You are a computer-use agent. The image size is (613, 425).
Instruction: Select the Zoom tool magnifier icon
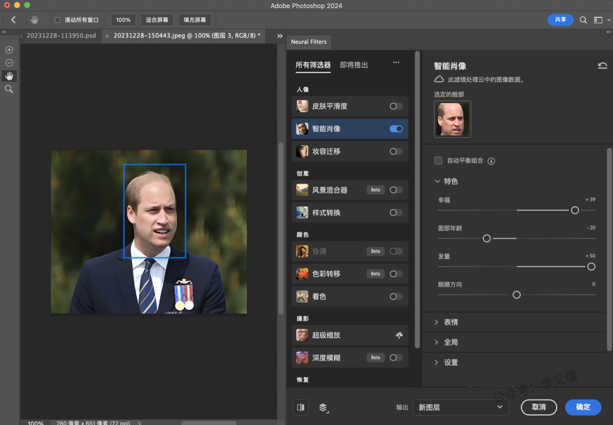click(9, 89)
